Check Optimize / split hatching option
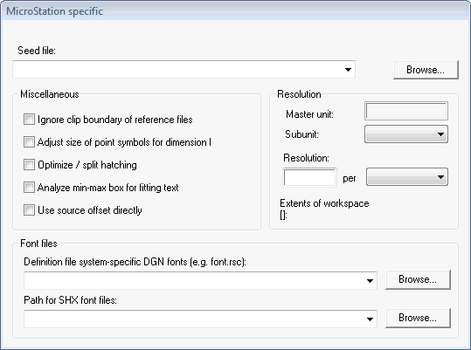The image size is (471, 350). pos(29,165)
